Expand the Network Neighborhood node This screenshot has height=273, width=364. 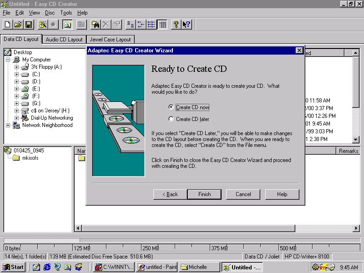tap(8, 126)
